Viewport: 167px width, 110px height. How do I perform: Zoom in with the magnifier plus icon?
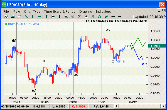[66, 17]
